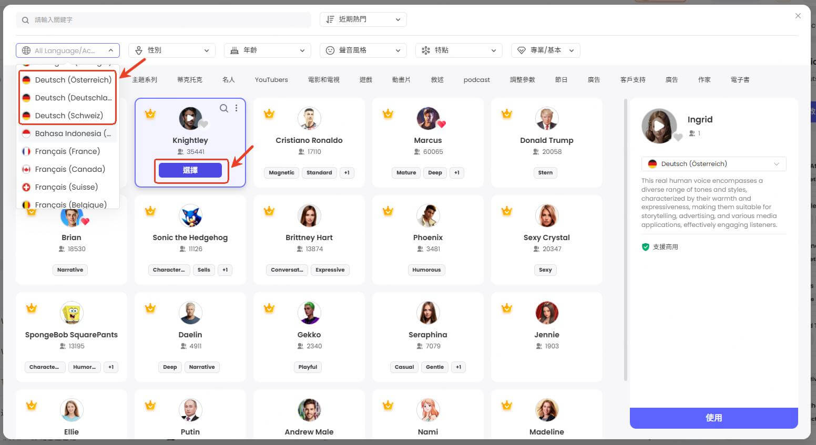Click the crown icon on Marcus card

click(x=388, y=113)
